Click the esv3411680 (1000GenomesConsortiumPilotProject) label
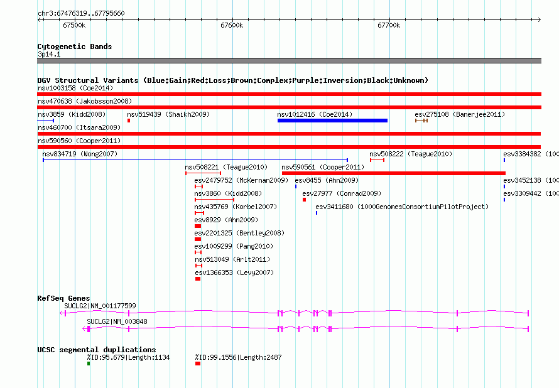The width and height of the screenshot is (559, 388). (402, 207)
